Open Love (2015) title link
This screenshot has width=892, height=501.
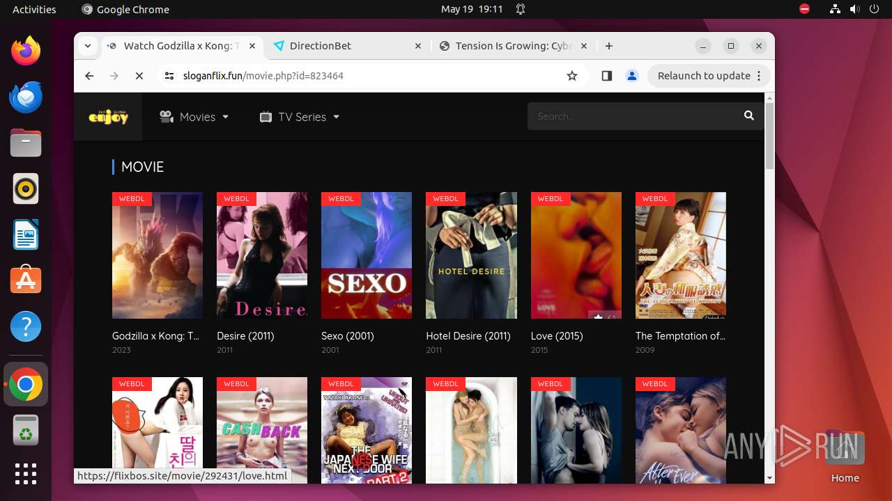(x=557, y=335)
